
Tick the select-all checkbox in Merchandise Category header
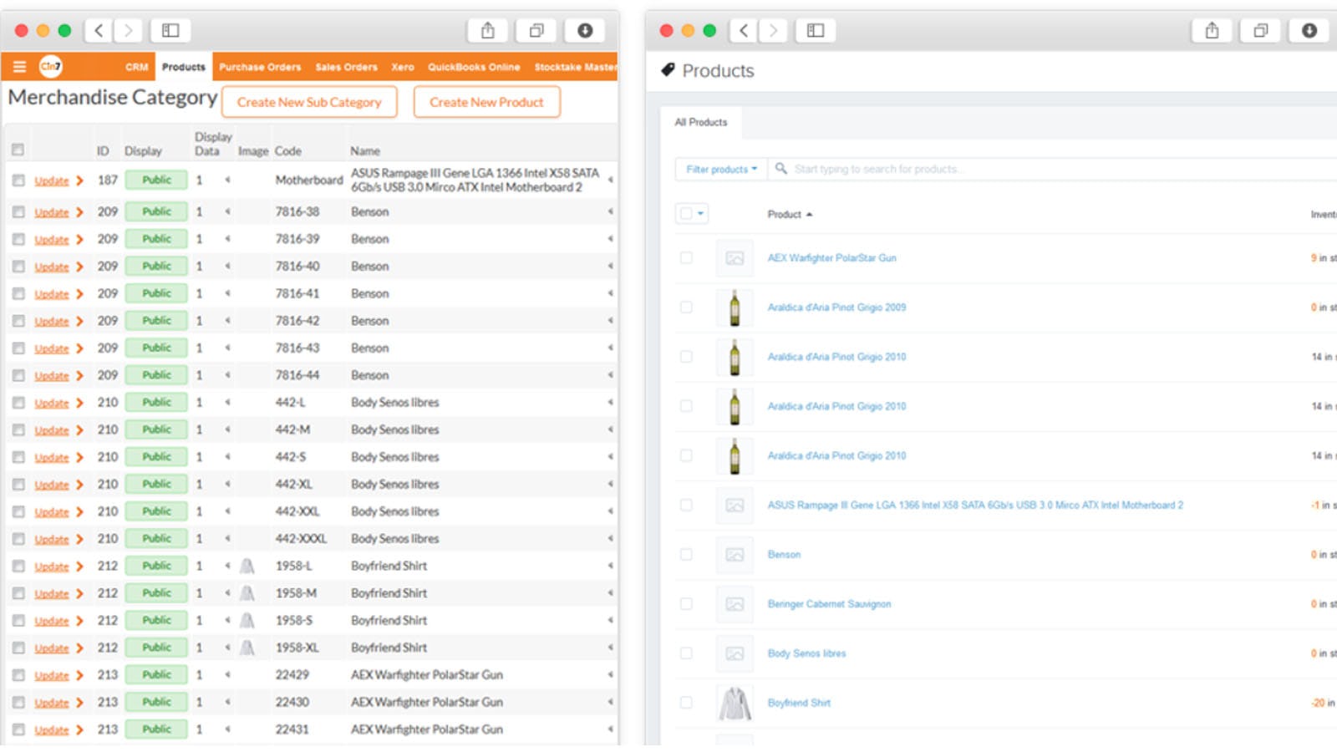[18, 150]
